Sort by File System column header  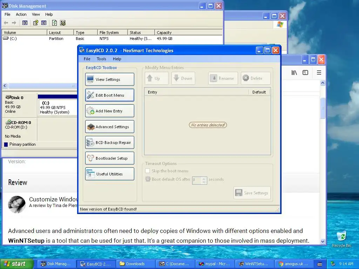[113, 33]
